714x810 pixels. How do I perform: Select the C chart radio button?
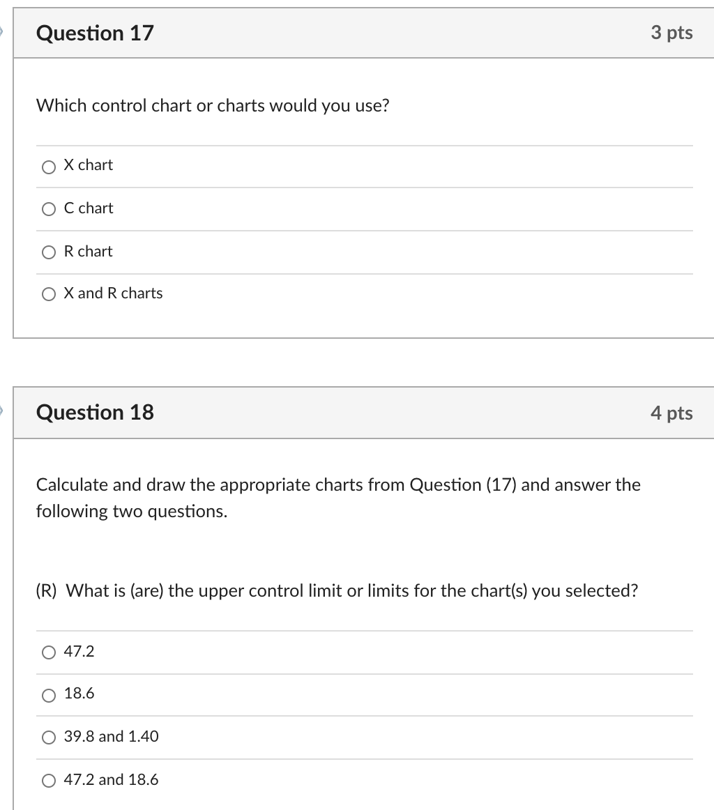tap(48, 209)
